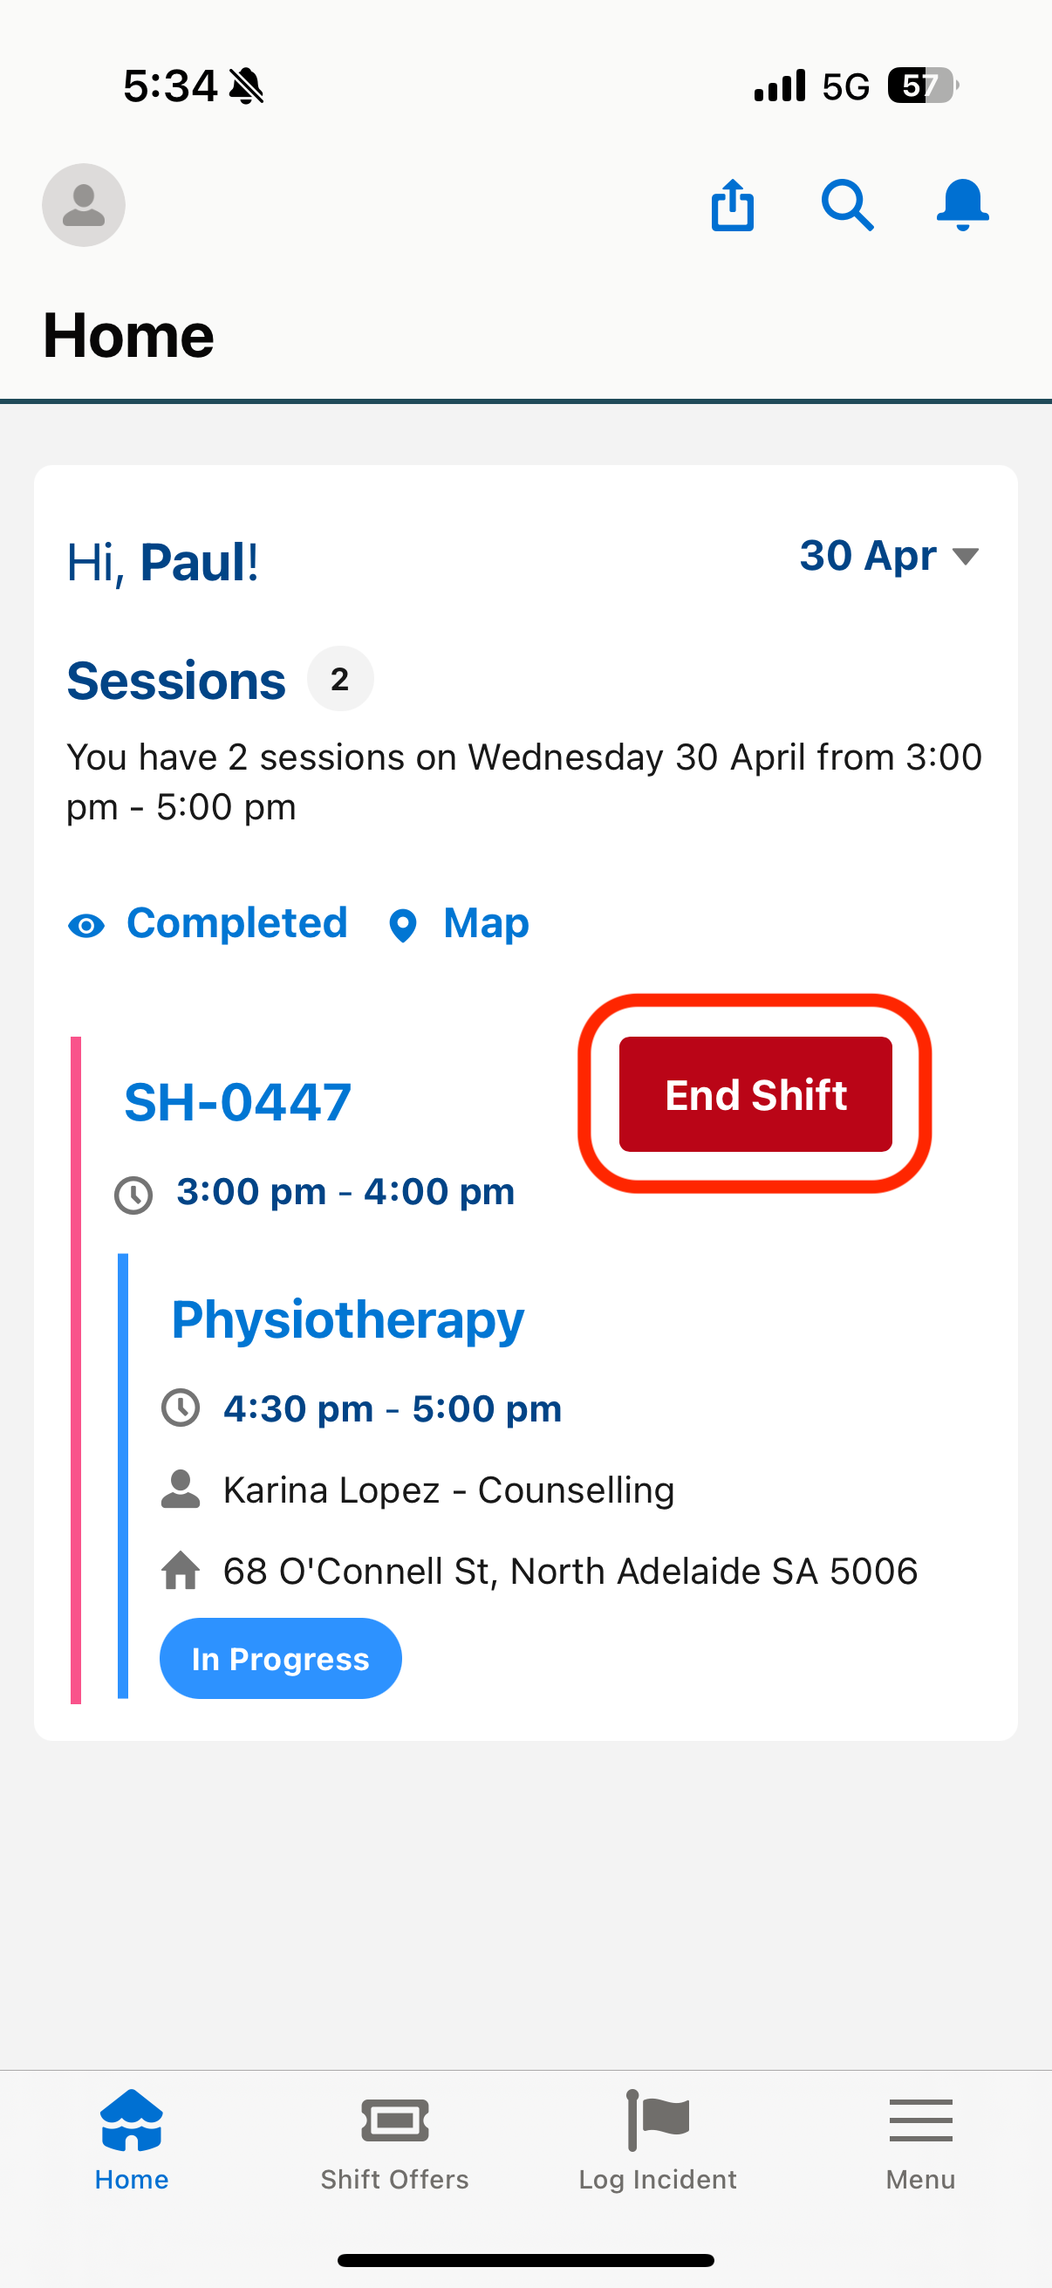Tap the In Progress status pill
The height and width of the screenshot is (2288, 1052).
(281, 1658)
